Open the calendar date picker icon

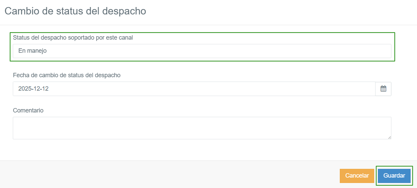(x=383, y=89)
